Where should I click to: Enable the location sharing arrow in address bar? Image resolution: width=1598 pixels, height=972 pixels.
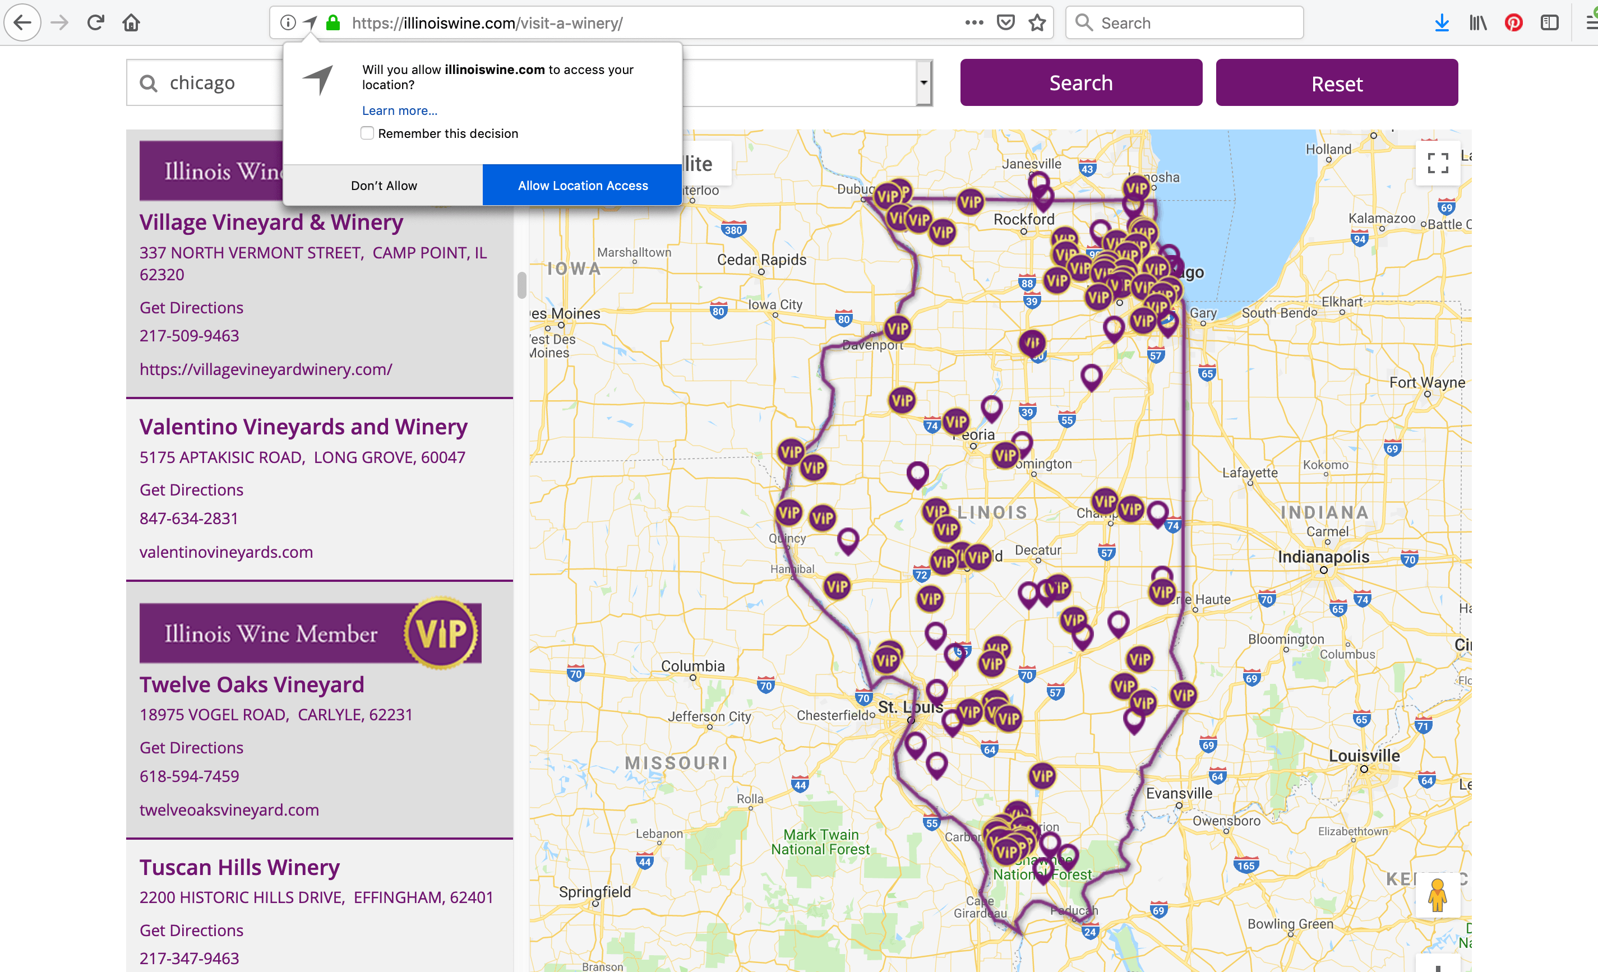tap(310, 22)
